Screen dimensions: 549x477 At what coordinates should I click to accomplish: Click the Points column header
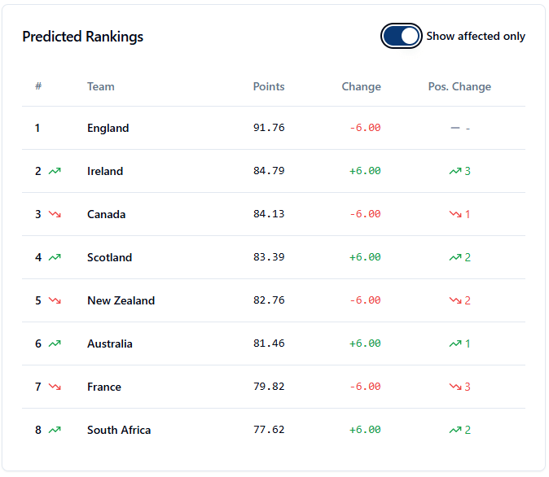click(269, 86)
